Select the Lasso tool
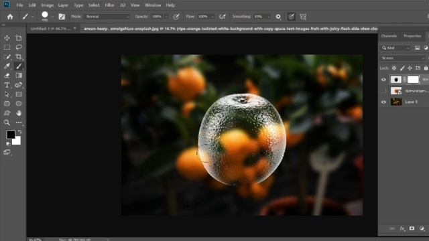Viewport: 429px width, 241px height. pos(19,48)
